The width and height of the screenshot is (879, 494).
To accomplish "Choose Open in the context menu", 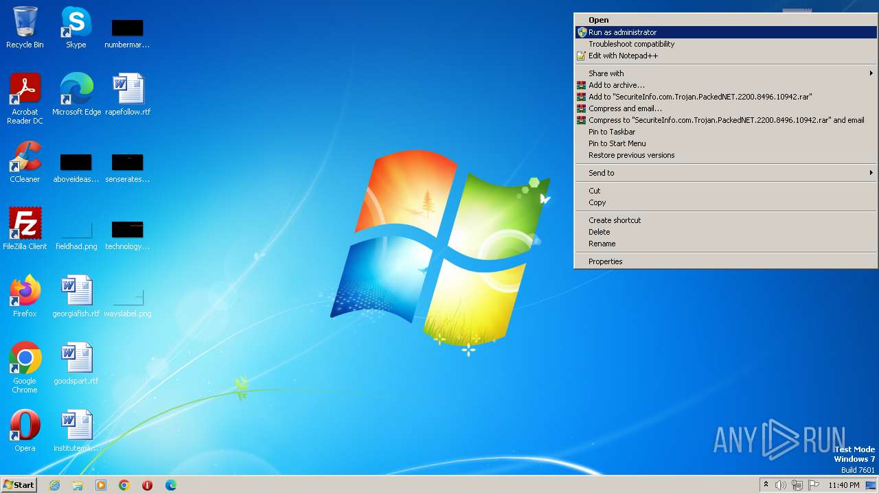I will pyautogui.click(x=725, y=20).
